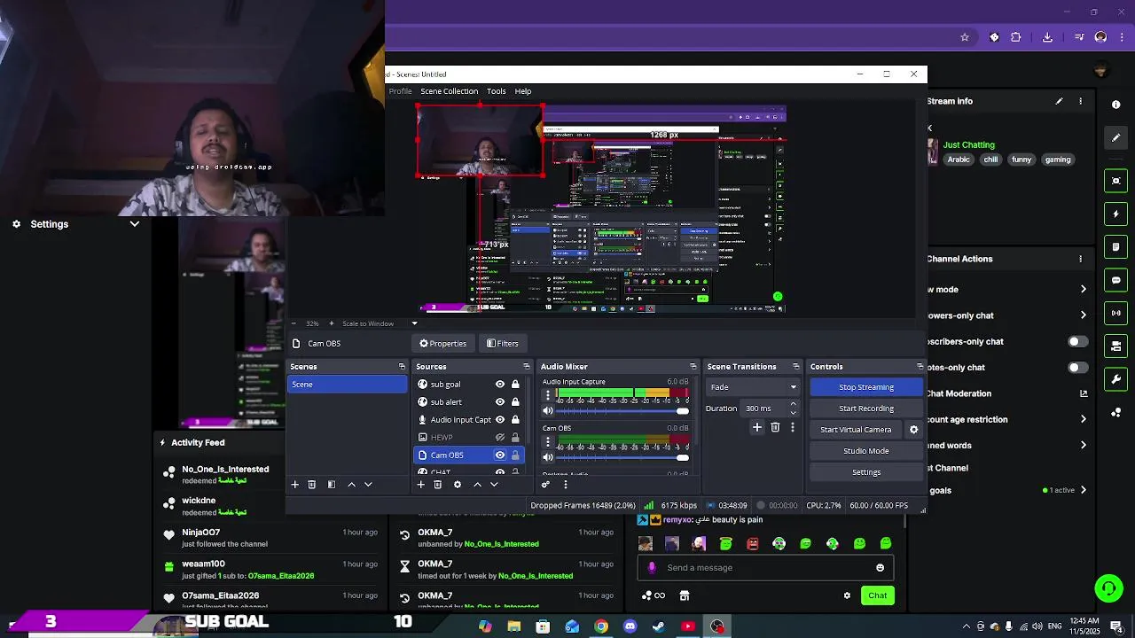Open Audio Input Capture mixer options dots

coord(548,394)
